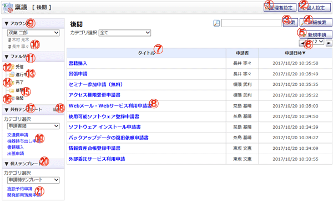
Task: Sort by the 申請日時 column header
Action: point(295,53)
